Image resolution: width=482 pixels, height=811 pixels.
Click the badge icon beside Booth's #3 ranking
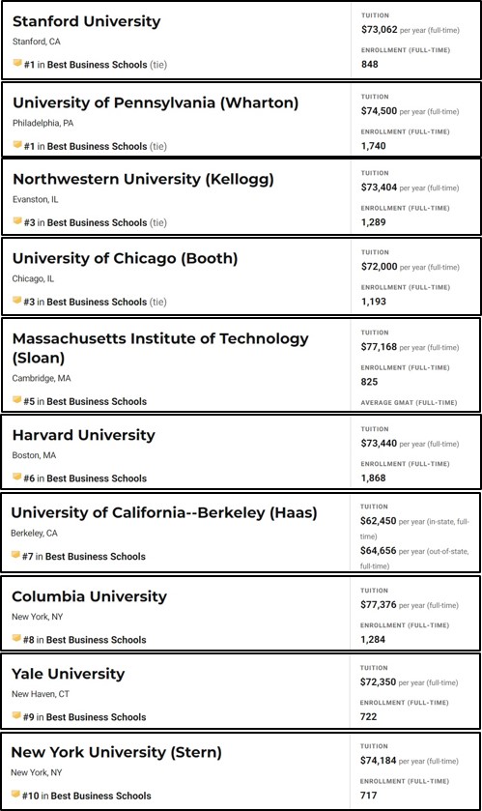pos(17,301)
